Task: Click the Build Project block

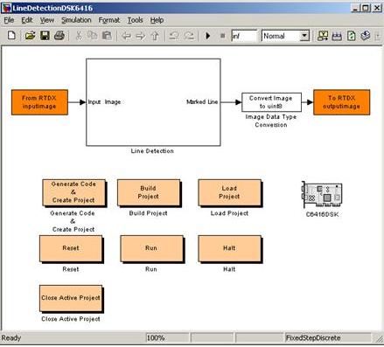Action: pos(149,192)
